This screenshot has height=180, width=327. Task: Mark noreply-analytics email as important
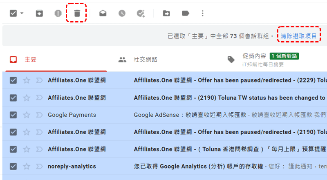coord(39,166)
